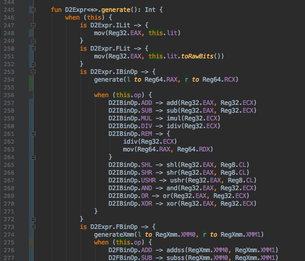Click line number 270 in the gutter
305x261 pixels.
9,204
